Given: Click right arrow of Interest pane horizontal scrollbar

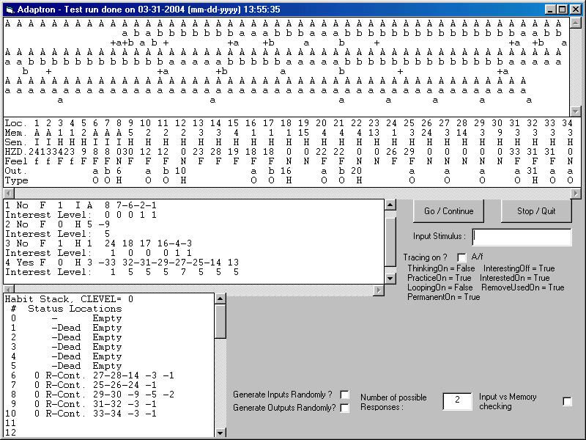Looking at the screenshot, I should point(379,290).
